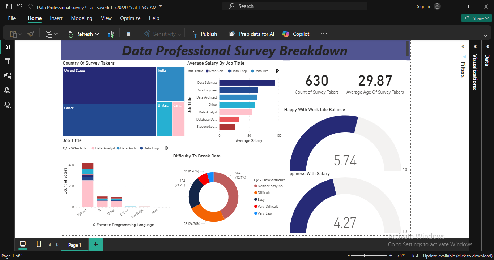Switch to Report view in sidebar

(8, 47)
